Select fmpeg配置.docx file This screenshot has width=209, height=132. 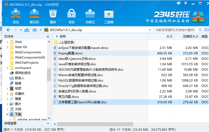(70, 53)
